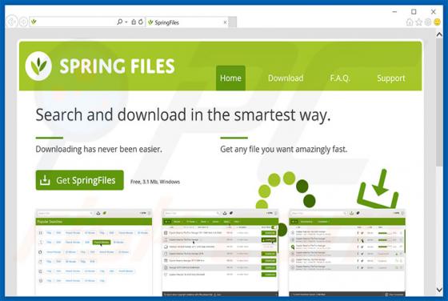Click the address bar search magnifier icon
448x301 pixels.
click(x=120, y=22)
